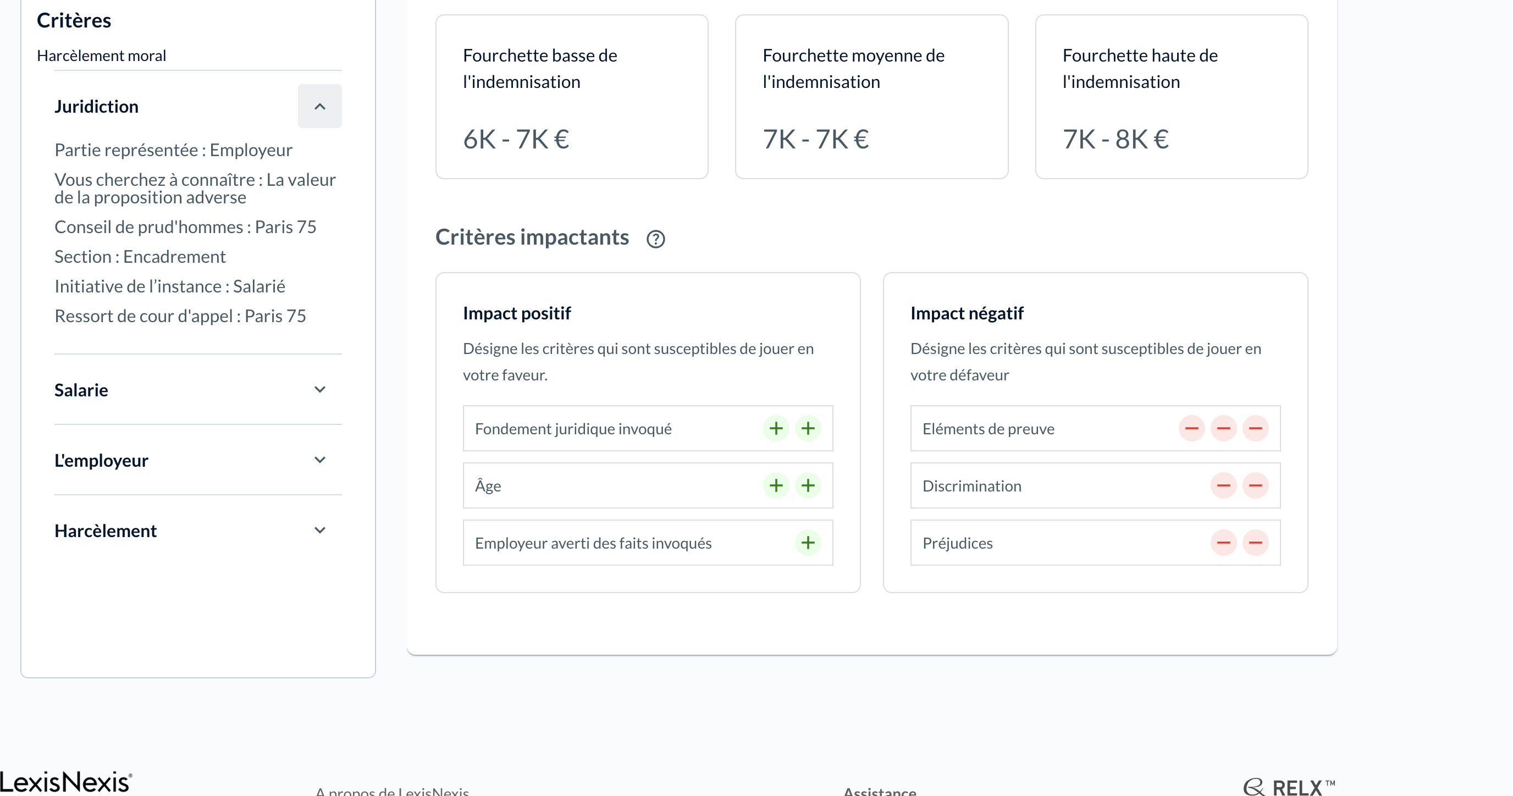Open help for Critères impactants
The image size is (1513, 796).
tap(655, 239)
